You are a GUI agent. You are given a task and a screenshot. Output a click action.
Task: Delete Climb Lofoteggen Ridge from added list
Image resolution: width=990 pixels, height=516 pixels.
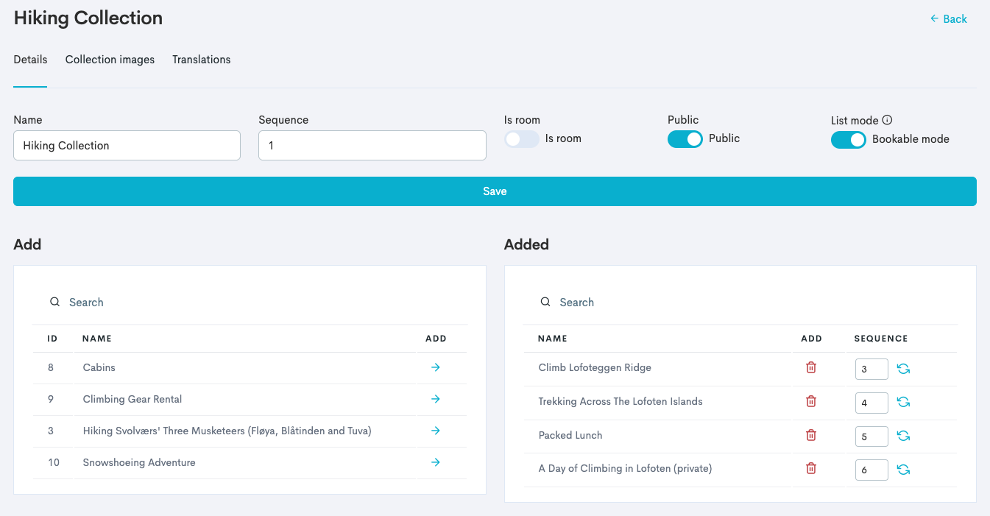click(x=811, y=367)
